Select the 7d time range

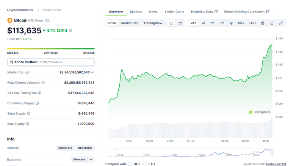tap(203, 23)
